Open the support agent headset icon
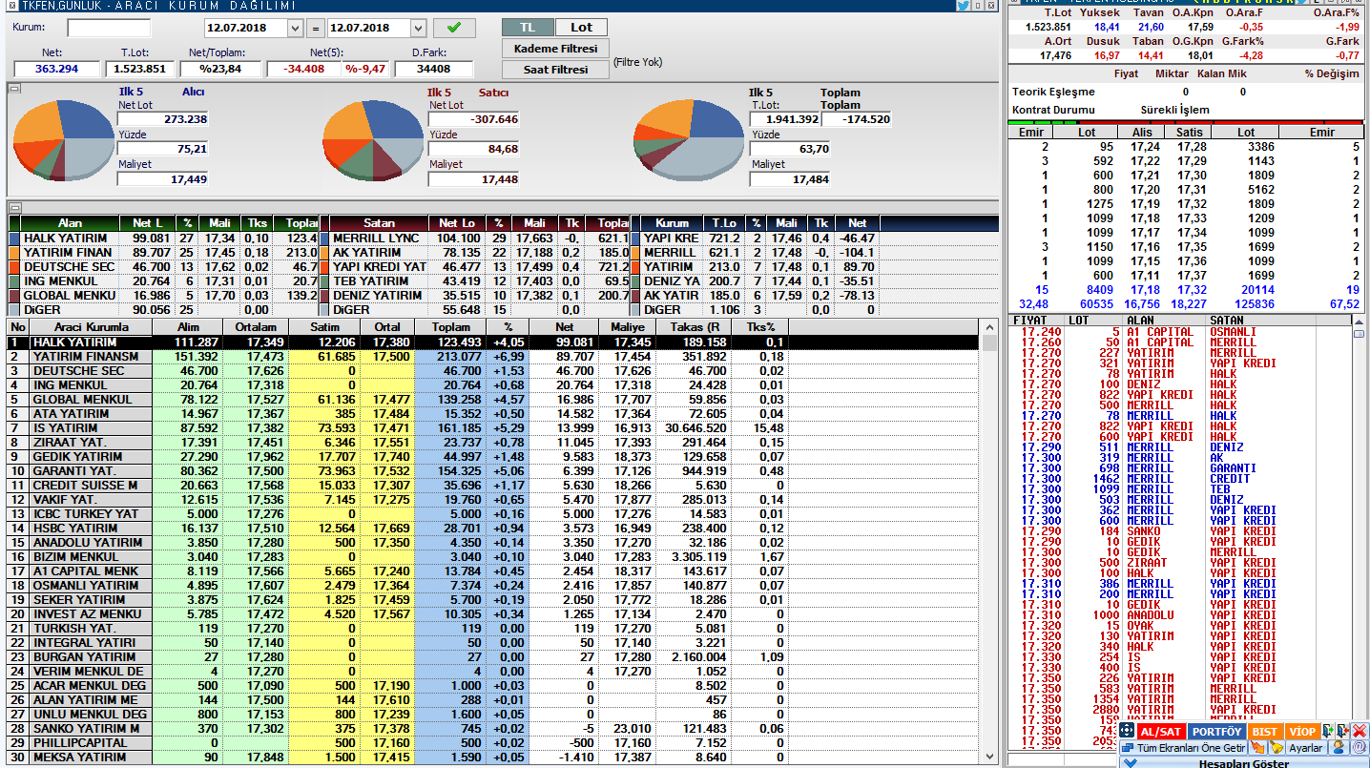The image size is (1370, 768). point(1339,748)
